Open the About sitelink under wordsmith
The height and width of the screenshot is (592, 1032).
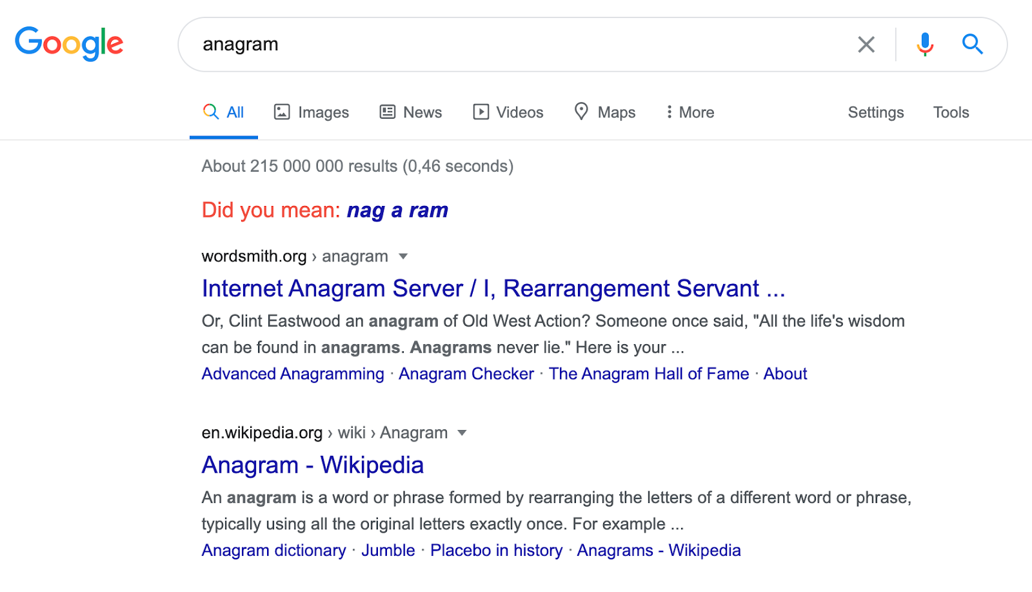tap(785, 374)
